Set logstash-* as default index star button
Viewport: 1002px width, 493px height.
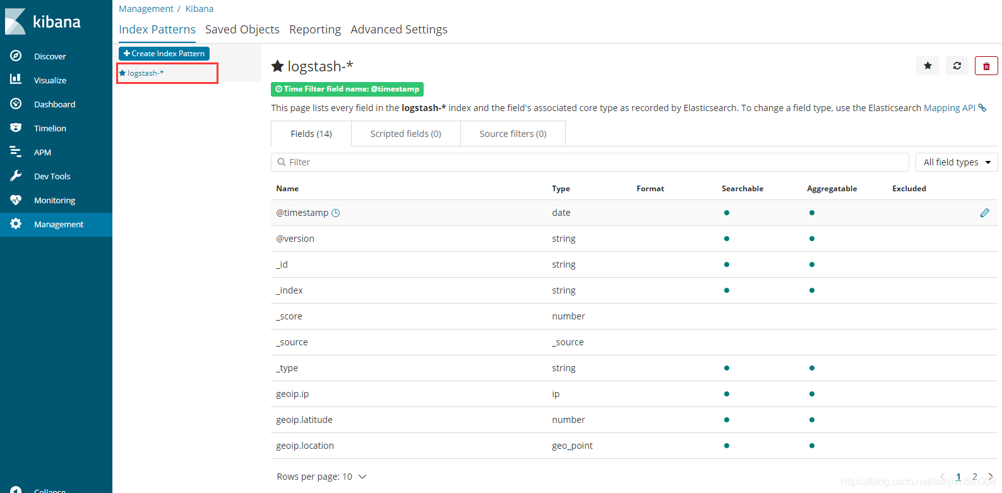coord(927,66)
